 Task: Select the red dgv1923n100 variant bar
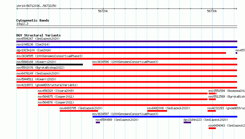click(x=121, y=53)
